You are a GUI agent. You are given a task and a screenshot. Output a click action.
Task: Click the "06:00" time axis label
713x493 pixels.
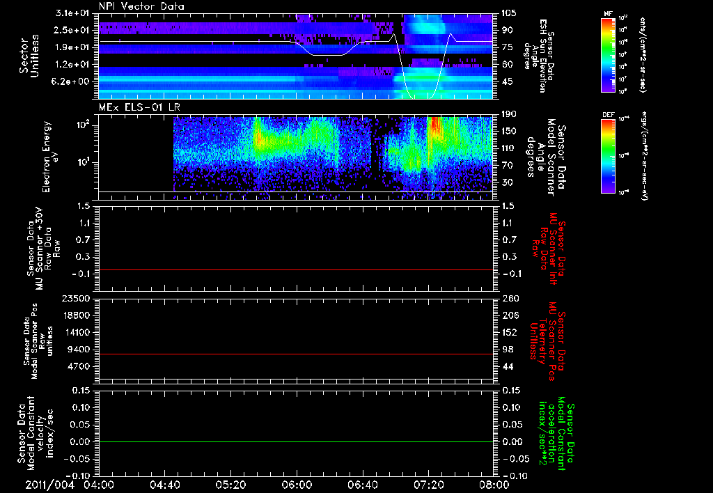point(297,485)
